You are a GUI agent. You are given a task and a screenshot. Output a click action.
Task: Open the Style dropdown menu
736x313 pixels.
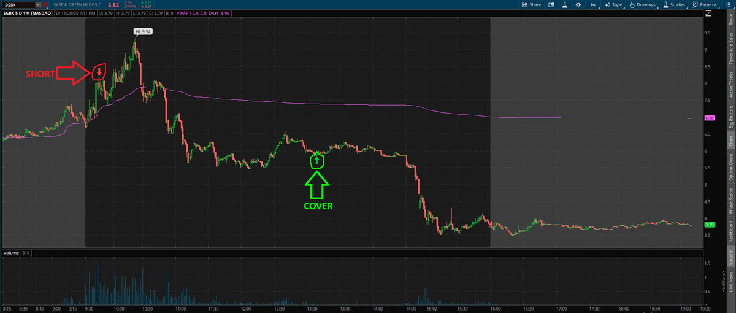tap(614, 5)
